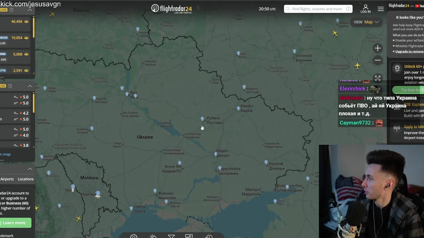The image size is (424, 238).
Task: Open the LOG IN account icon
Action: tap(365, 9)
